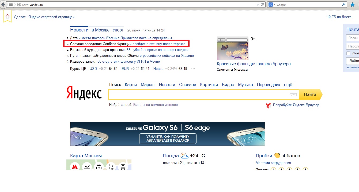
Task: Click the USD exchange rate link
Action: pyautogui.click(x=93, y=69)
